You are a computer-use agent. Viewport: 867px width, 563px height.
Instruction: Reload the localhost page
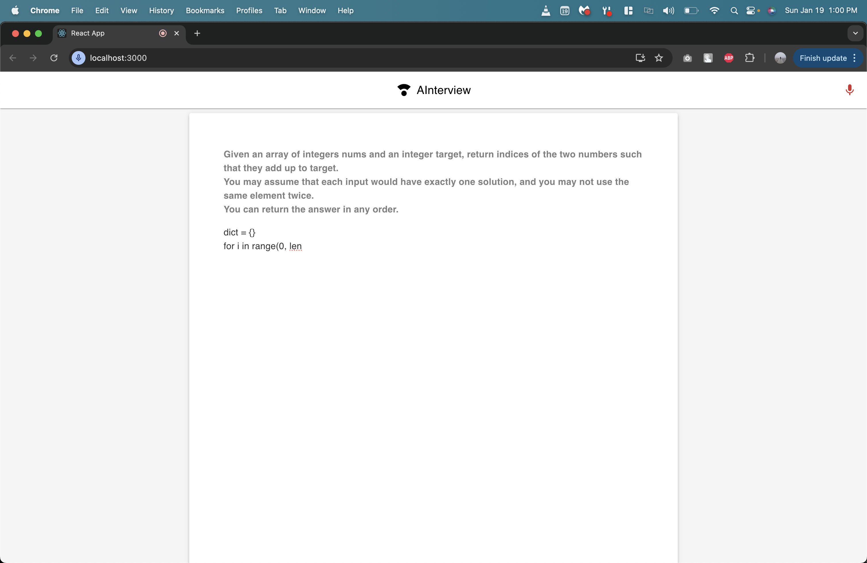pyautogui.click(x=54, y=58)
